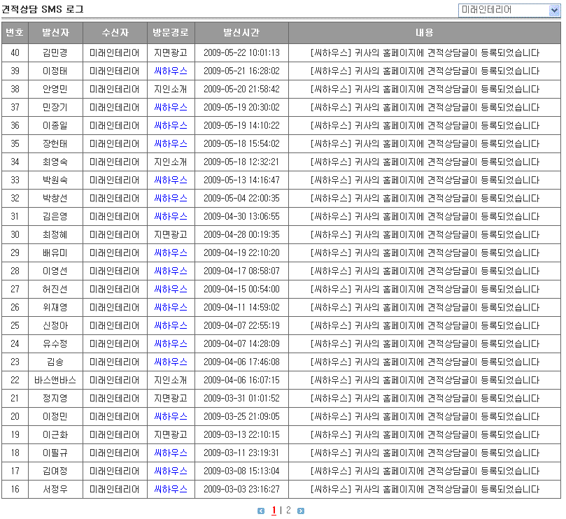The image size is (566, 519).
Task: Select sender name 김민경 in row 40
Action: coord(55,52)
